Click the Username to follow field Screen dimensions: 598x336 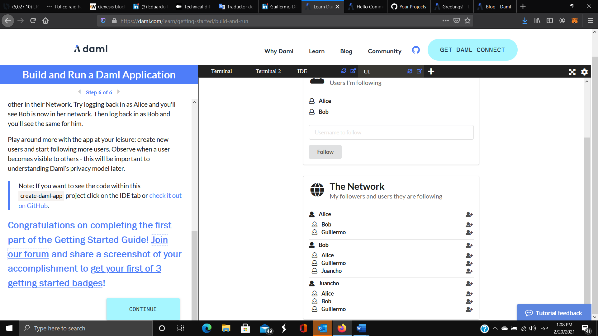[391, 133]
